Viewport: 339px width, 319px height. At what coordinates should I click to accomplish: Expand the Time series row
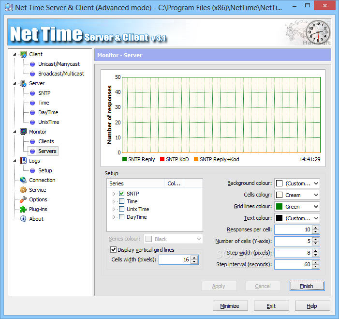coord(114,201)
